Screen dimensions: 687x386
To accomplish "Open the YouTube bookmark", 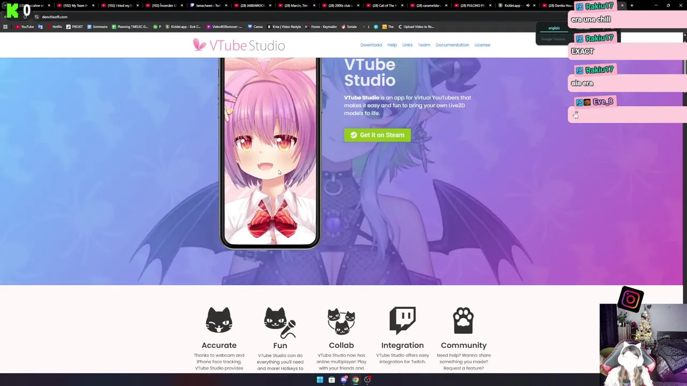I will coord(25,27).
